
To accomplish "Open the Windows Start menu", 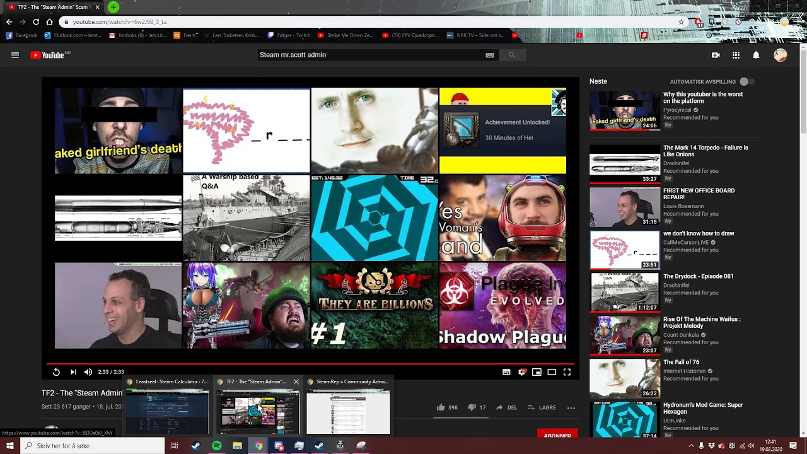I will click(x=9, y=446).
